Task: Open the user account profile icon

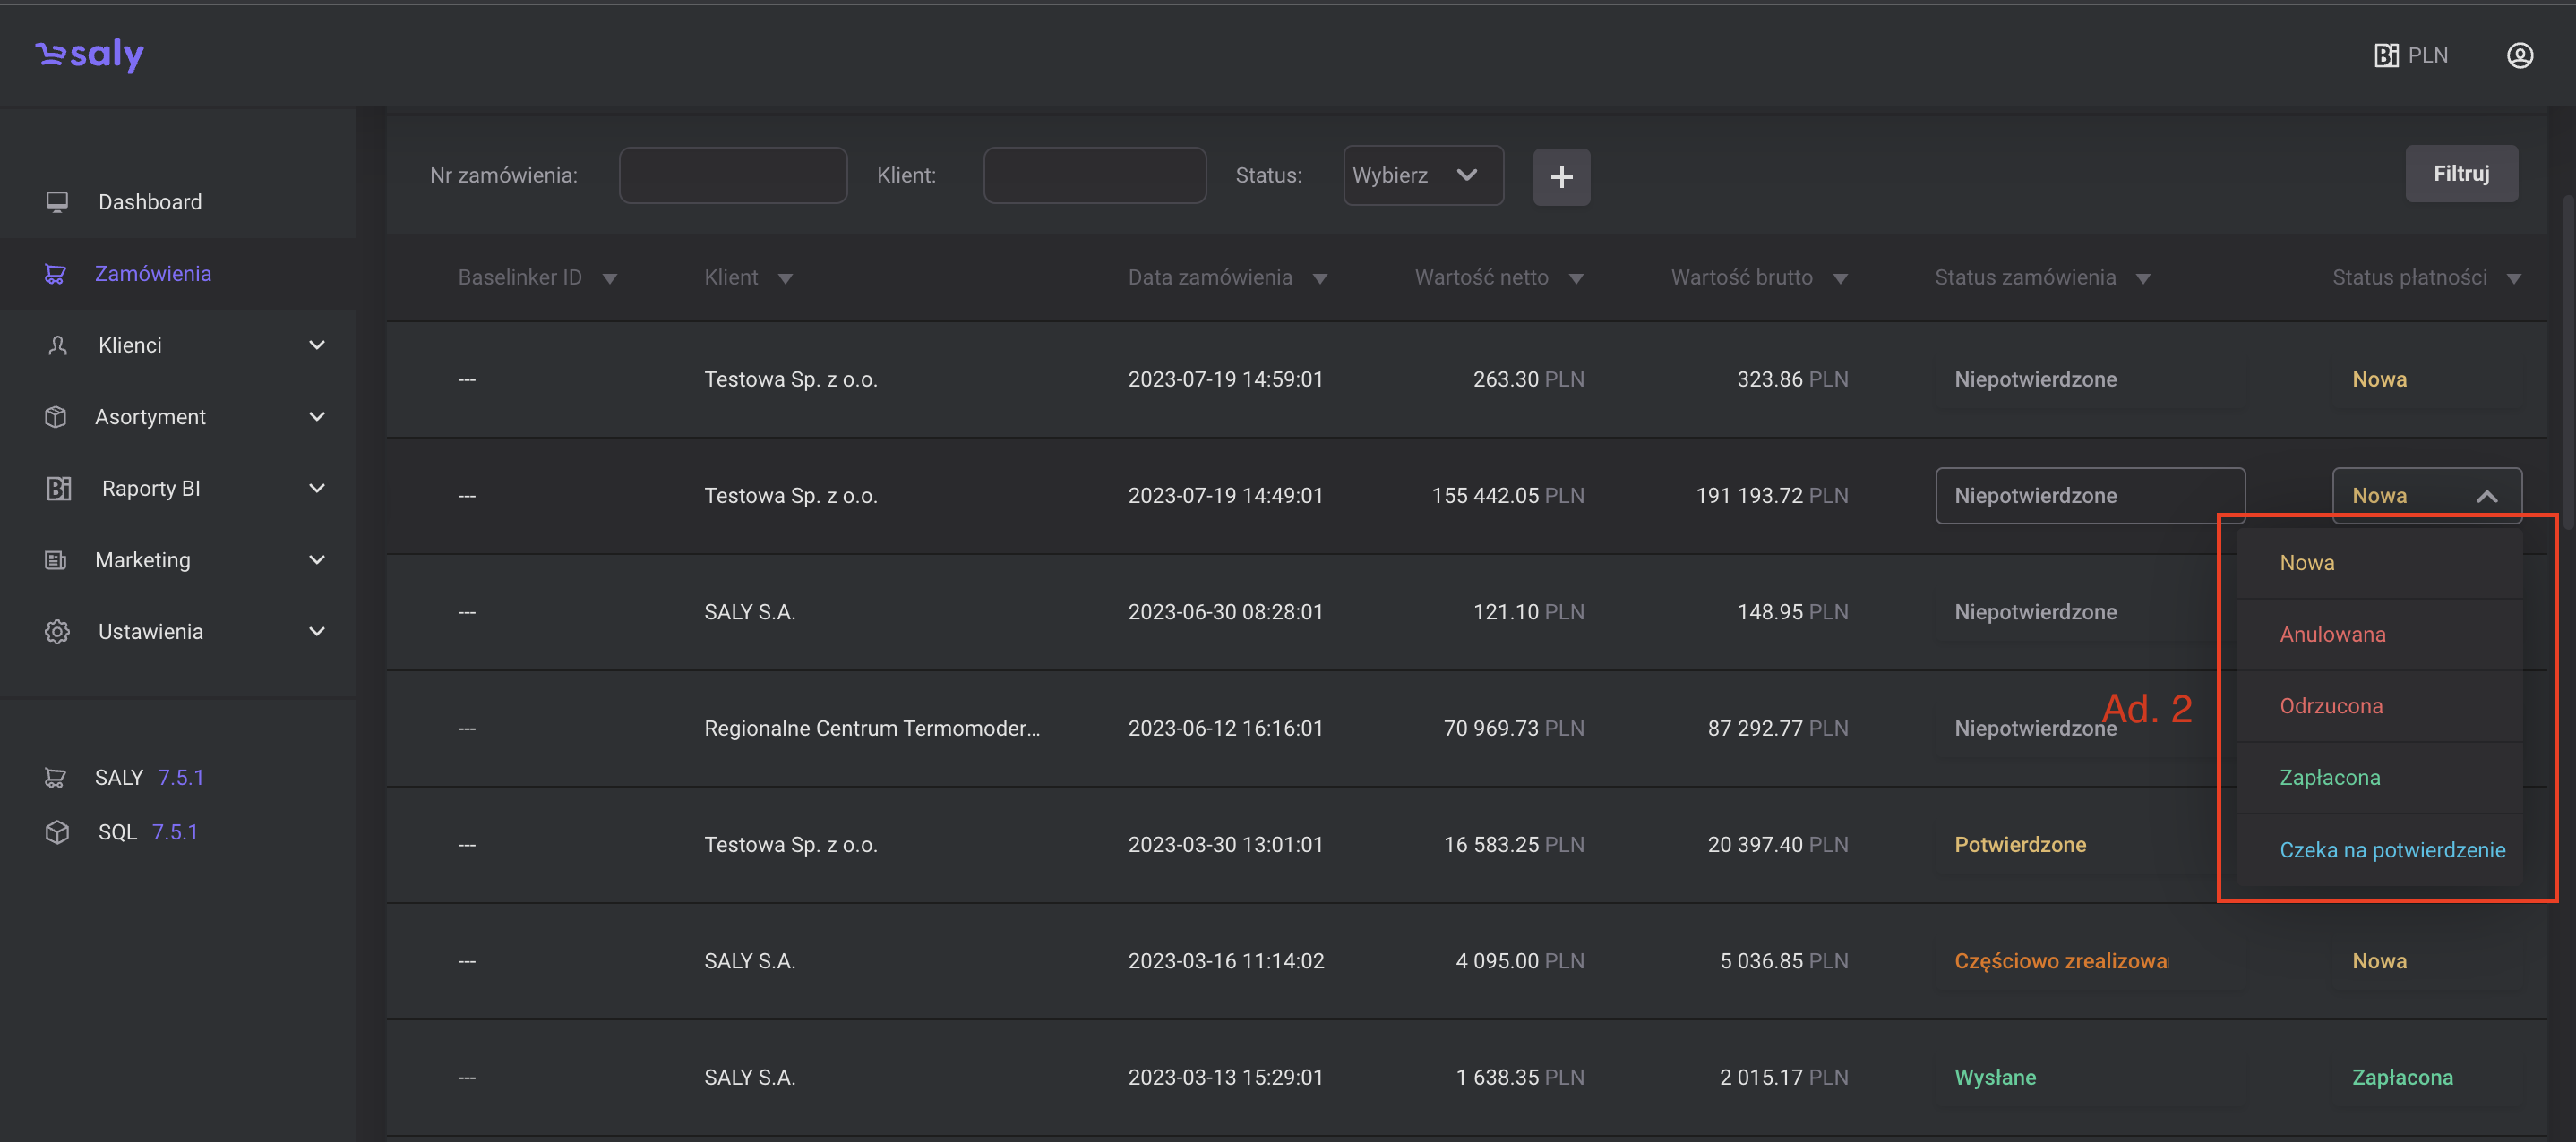Action: [x=2519, y=55]
